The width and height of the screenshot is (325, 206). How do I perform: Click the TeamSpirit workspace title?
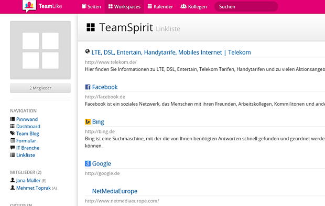pyautogui.click(x=126, y=27)
